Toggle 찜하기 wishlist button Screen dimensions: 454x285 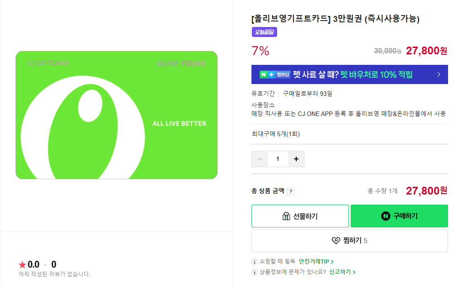349,240
